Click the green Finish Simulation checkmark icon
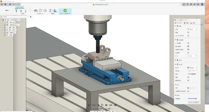The image size is (209, 112). click(65, 10)
